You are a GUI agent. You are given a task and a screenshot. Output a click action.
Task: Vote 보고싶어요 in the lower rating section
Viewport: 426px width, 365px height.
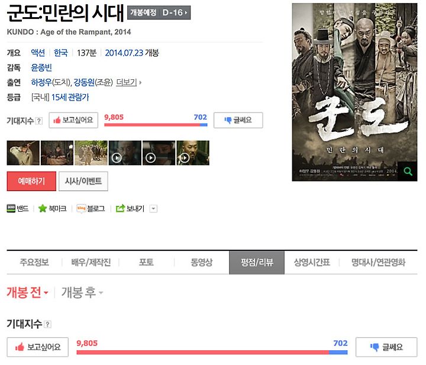pos(37,347)
